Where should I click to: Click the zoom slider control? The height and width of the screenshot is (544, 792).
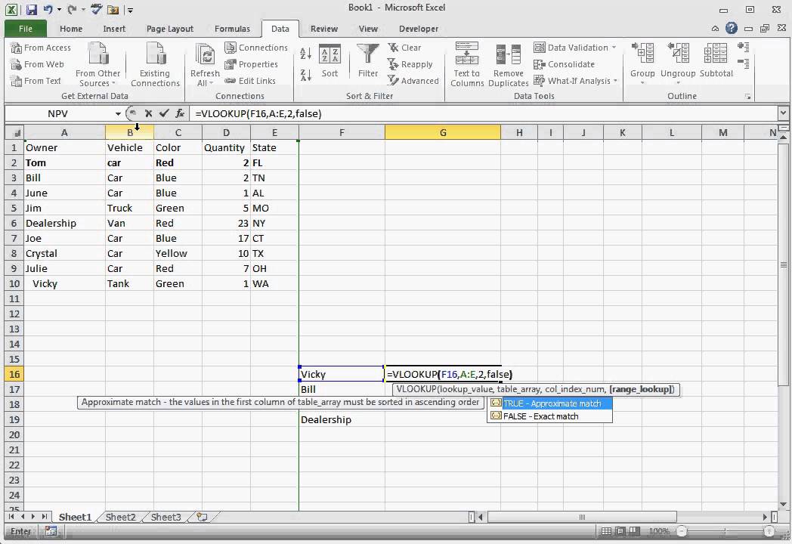pos(724,531)
